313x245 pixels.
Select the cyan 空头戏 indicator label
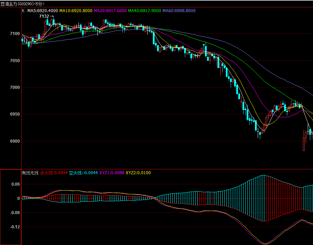[x=83, y=173]
